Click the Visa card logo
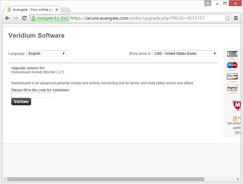This screenshot has width=243, height=184. [x=232, y=54]
